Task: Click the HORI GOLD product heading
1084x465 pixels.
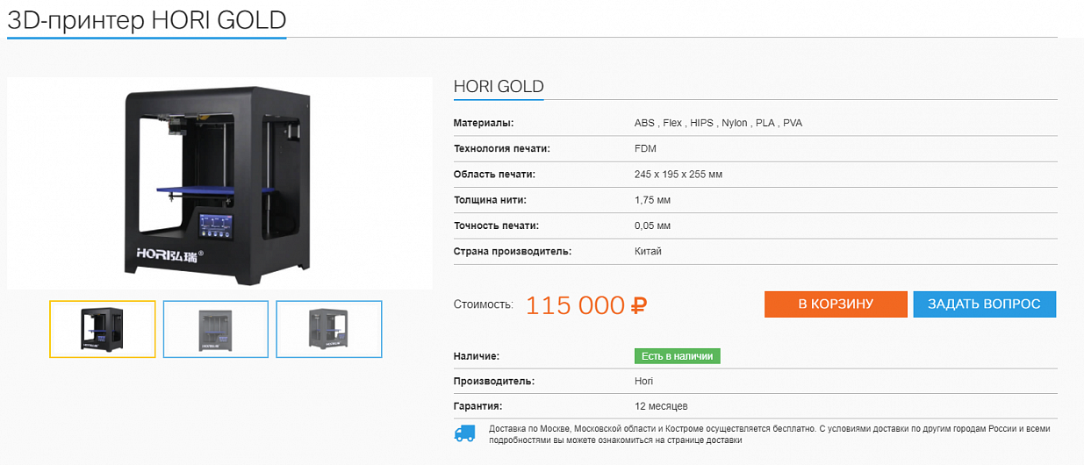Action: click(499, 87)
